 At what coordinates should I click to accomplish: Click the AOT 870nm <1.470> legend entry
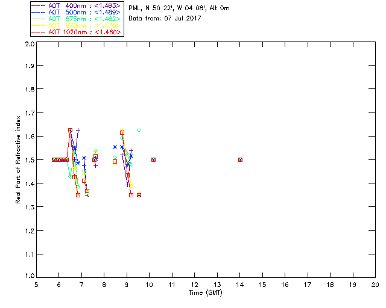click(76, 25)
